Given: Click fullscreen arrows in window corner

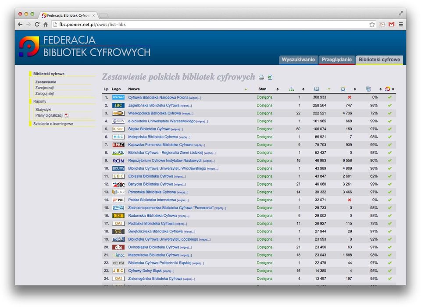Looking at the screenshot, I should [401, 13].
